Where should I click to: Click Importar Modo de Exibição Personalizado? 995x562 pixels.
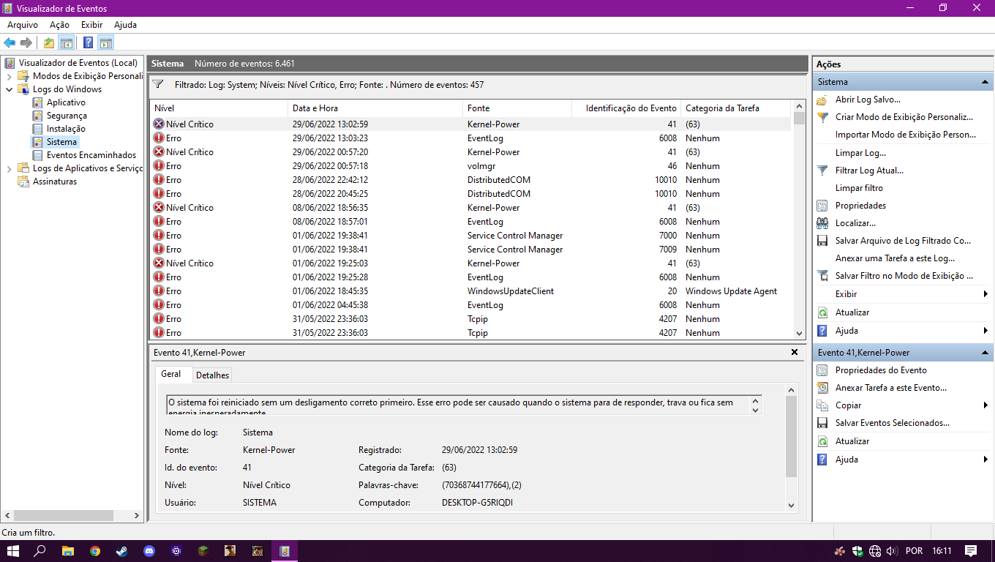pyautogui.click(x=906, y=135)
